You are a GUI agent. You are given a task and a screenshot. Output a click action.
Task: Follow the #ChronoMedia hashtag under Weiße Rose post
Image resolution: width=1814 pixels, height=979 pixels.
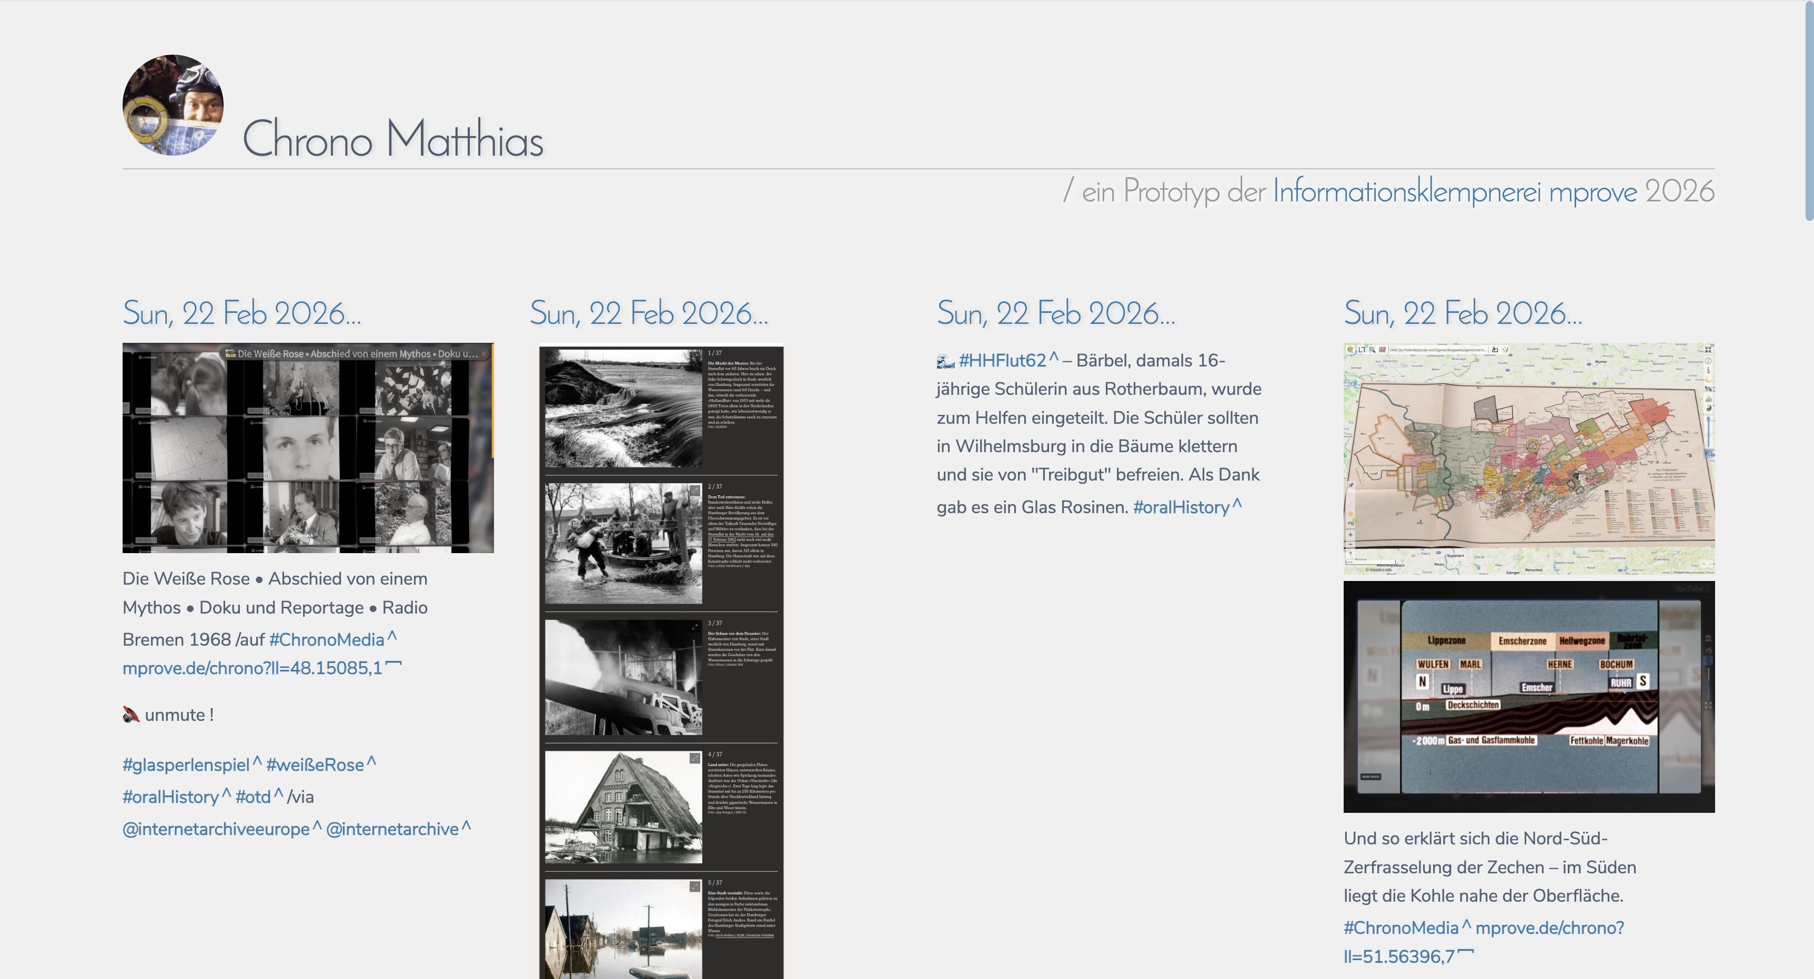click(x=332, y=639)
